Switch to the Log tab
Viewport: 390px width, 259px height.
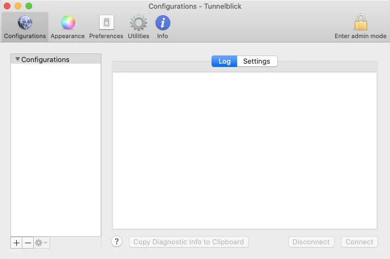pos(224,61)
